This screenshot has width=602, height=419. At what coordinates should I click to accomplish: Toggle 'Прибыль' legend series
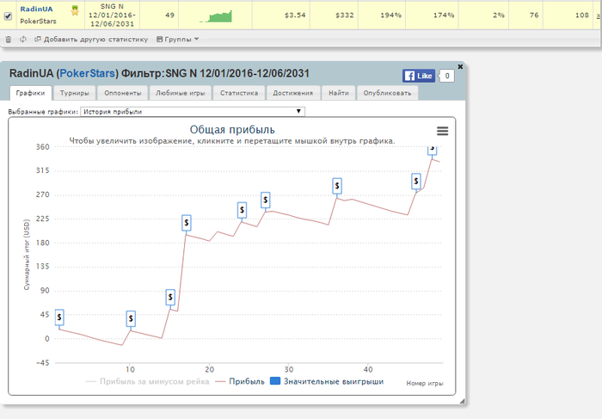click(240, 381)
